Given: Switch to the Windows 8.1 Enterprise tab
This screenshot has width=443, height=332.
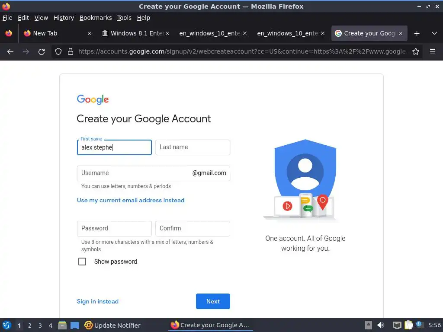Looking at the screenshot, I should pos(137,33).
